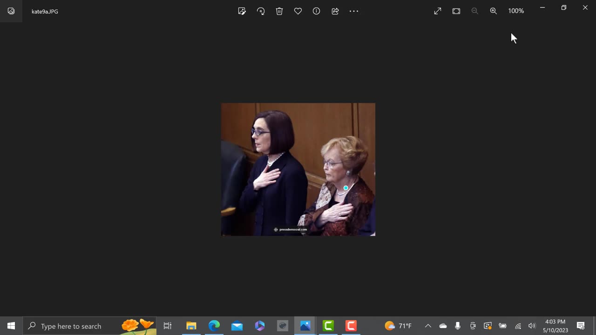Open red Camtasia recorder icon in taskbar
Image resolution: width=596 pixels, height=335 pixels.
click(x=351, y=326)
